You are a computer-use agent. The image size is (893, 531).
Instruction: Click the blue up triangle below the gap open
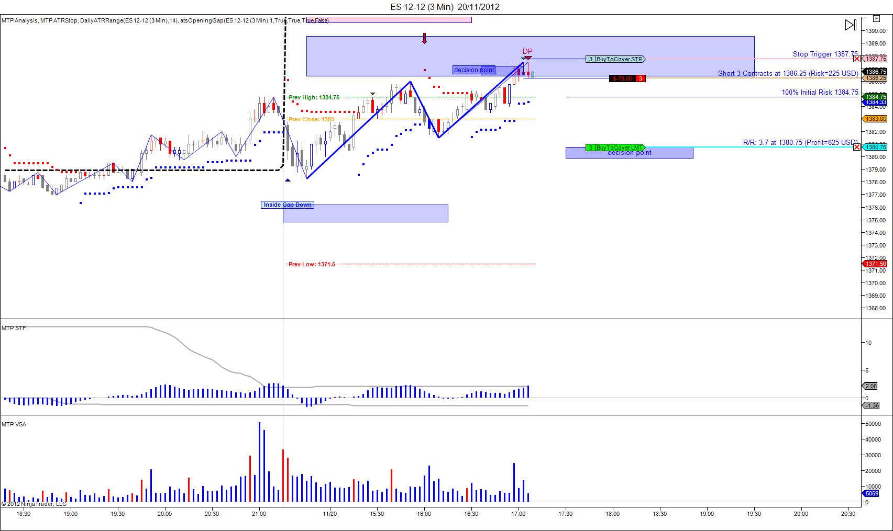click(x=288, y=180)
